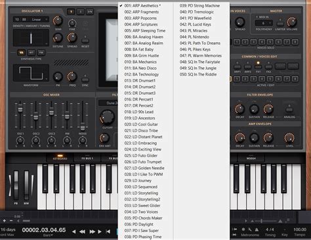Adjust the master VOLUME knob
This screenshot has width=311, height=240.
pyautogui.click(x=292, y=22)
